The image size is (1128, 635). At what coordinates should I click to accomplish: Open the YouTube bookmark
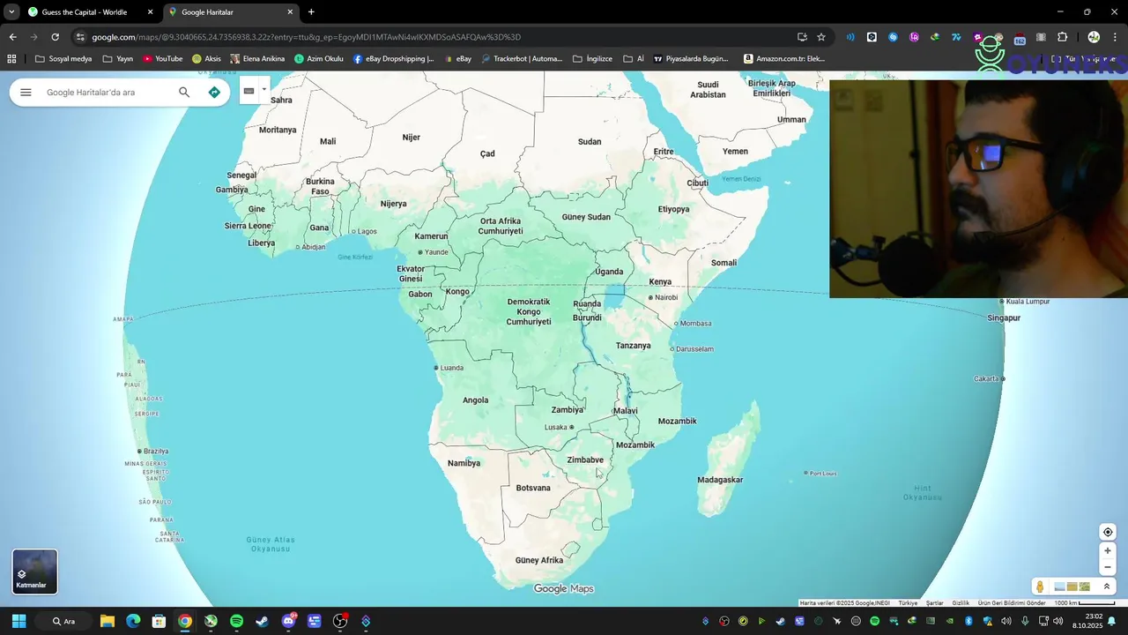(163, 59)
